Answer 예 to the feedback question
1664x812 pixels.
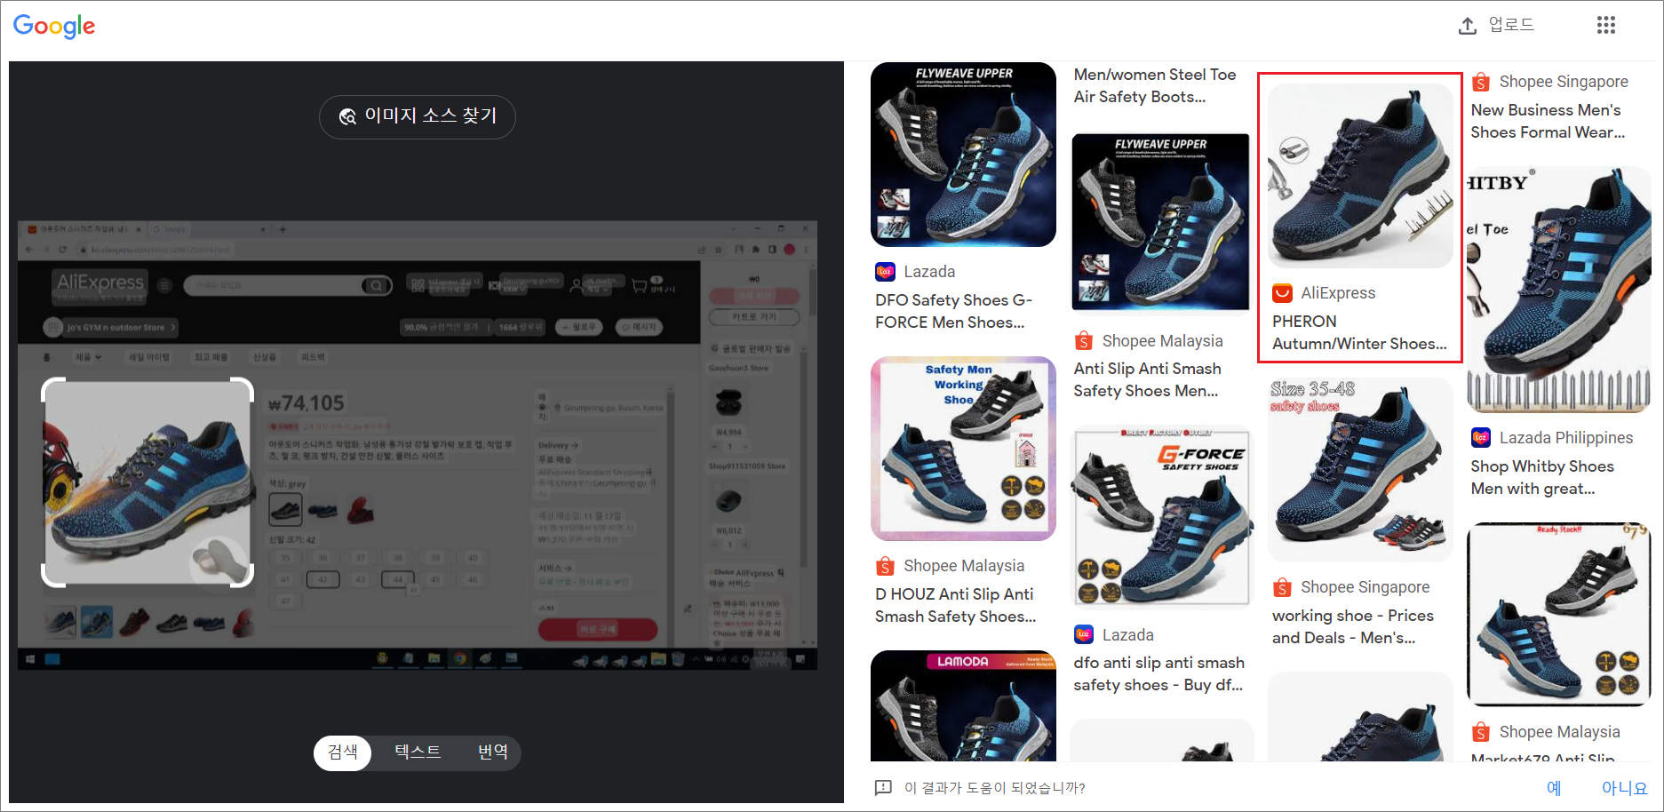coord(1554,788)
